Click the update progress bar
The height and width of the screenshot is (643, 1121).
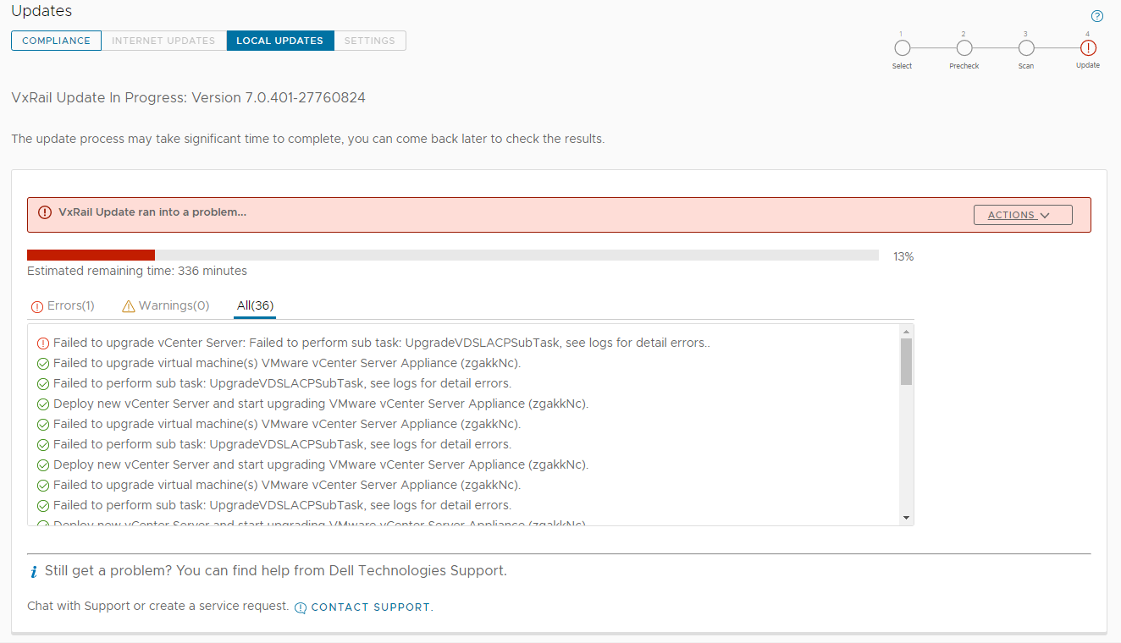coord(452,255)
